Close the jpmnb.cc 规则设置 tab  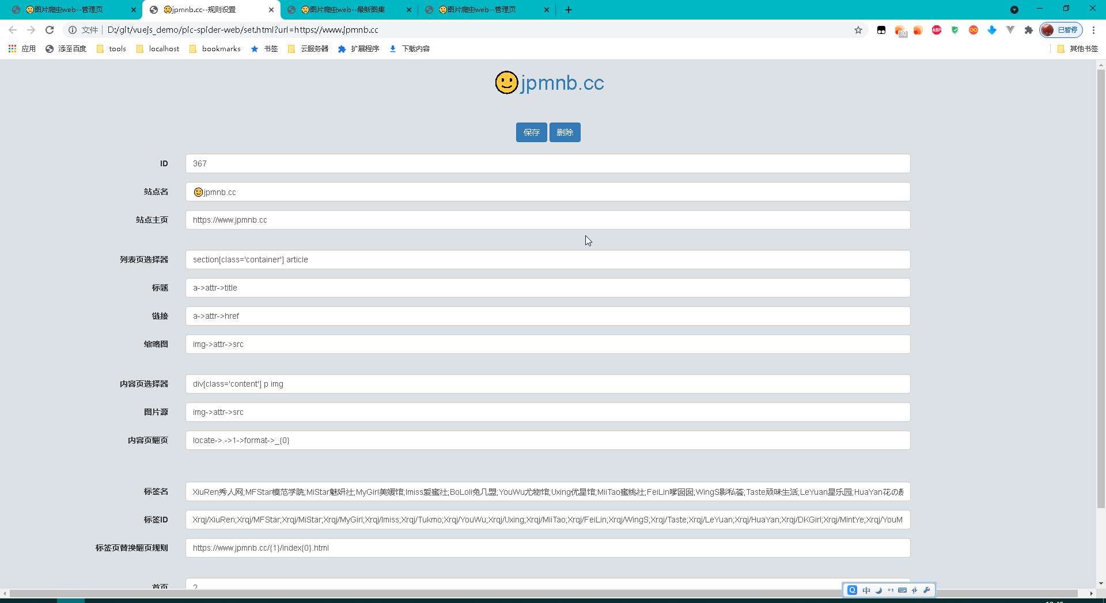click(271, 10)
